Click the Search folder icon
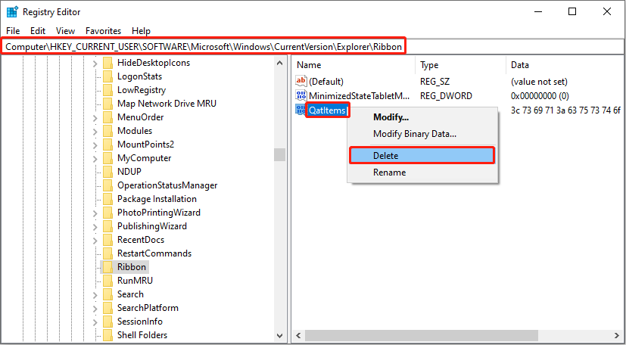 click(107, 294)
